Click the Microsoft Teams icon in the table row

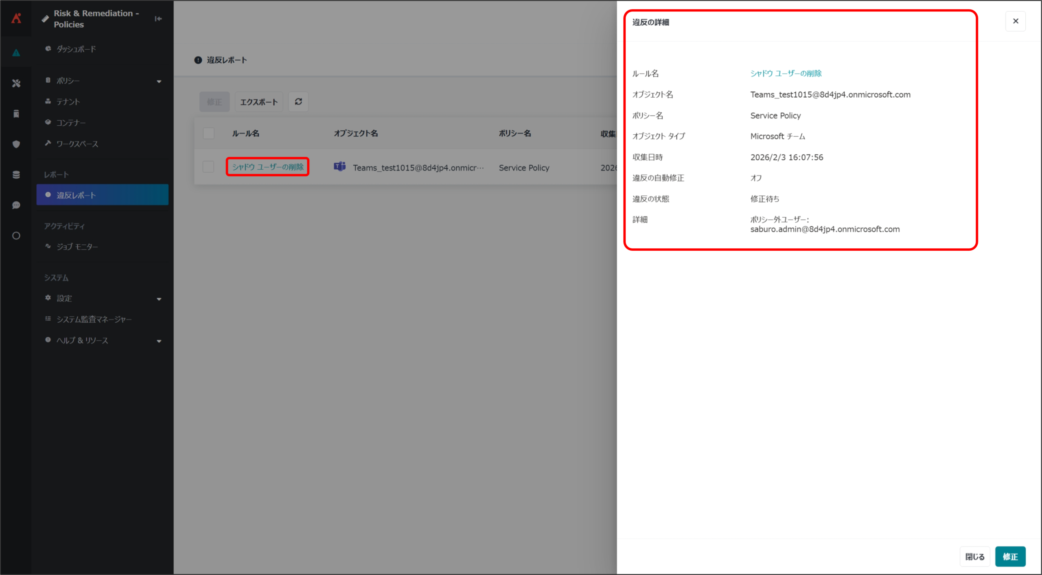339,167
